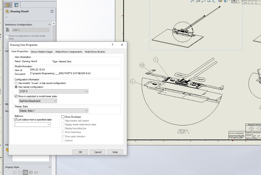Select Use model's in-use or last saved configuration
261x175 pixels.
16,83
